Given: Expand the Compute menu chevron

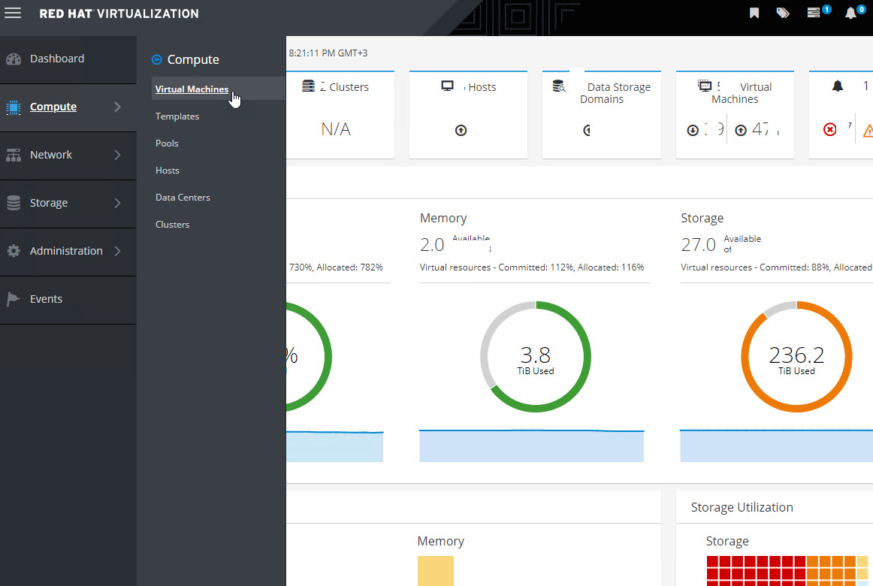Looking at the screenshot, I should pos(117,107).
